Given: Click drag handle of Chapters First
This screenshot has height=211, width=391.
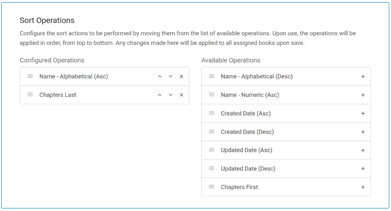Looking at the screenshot, I should coord(212,187).
